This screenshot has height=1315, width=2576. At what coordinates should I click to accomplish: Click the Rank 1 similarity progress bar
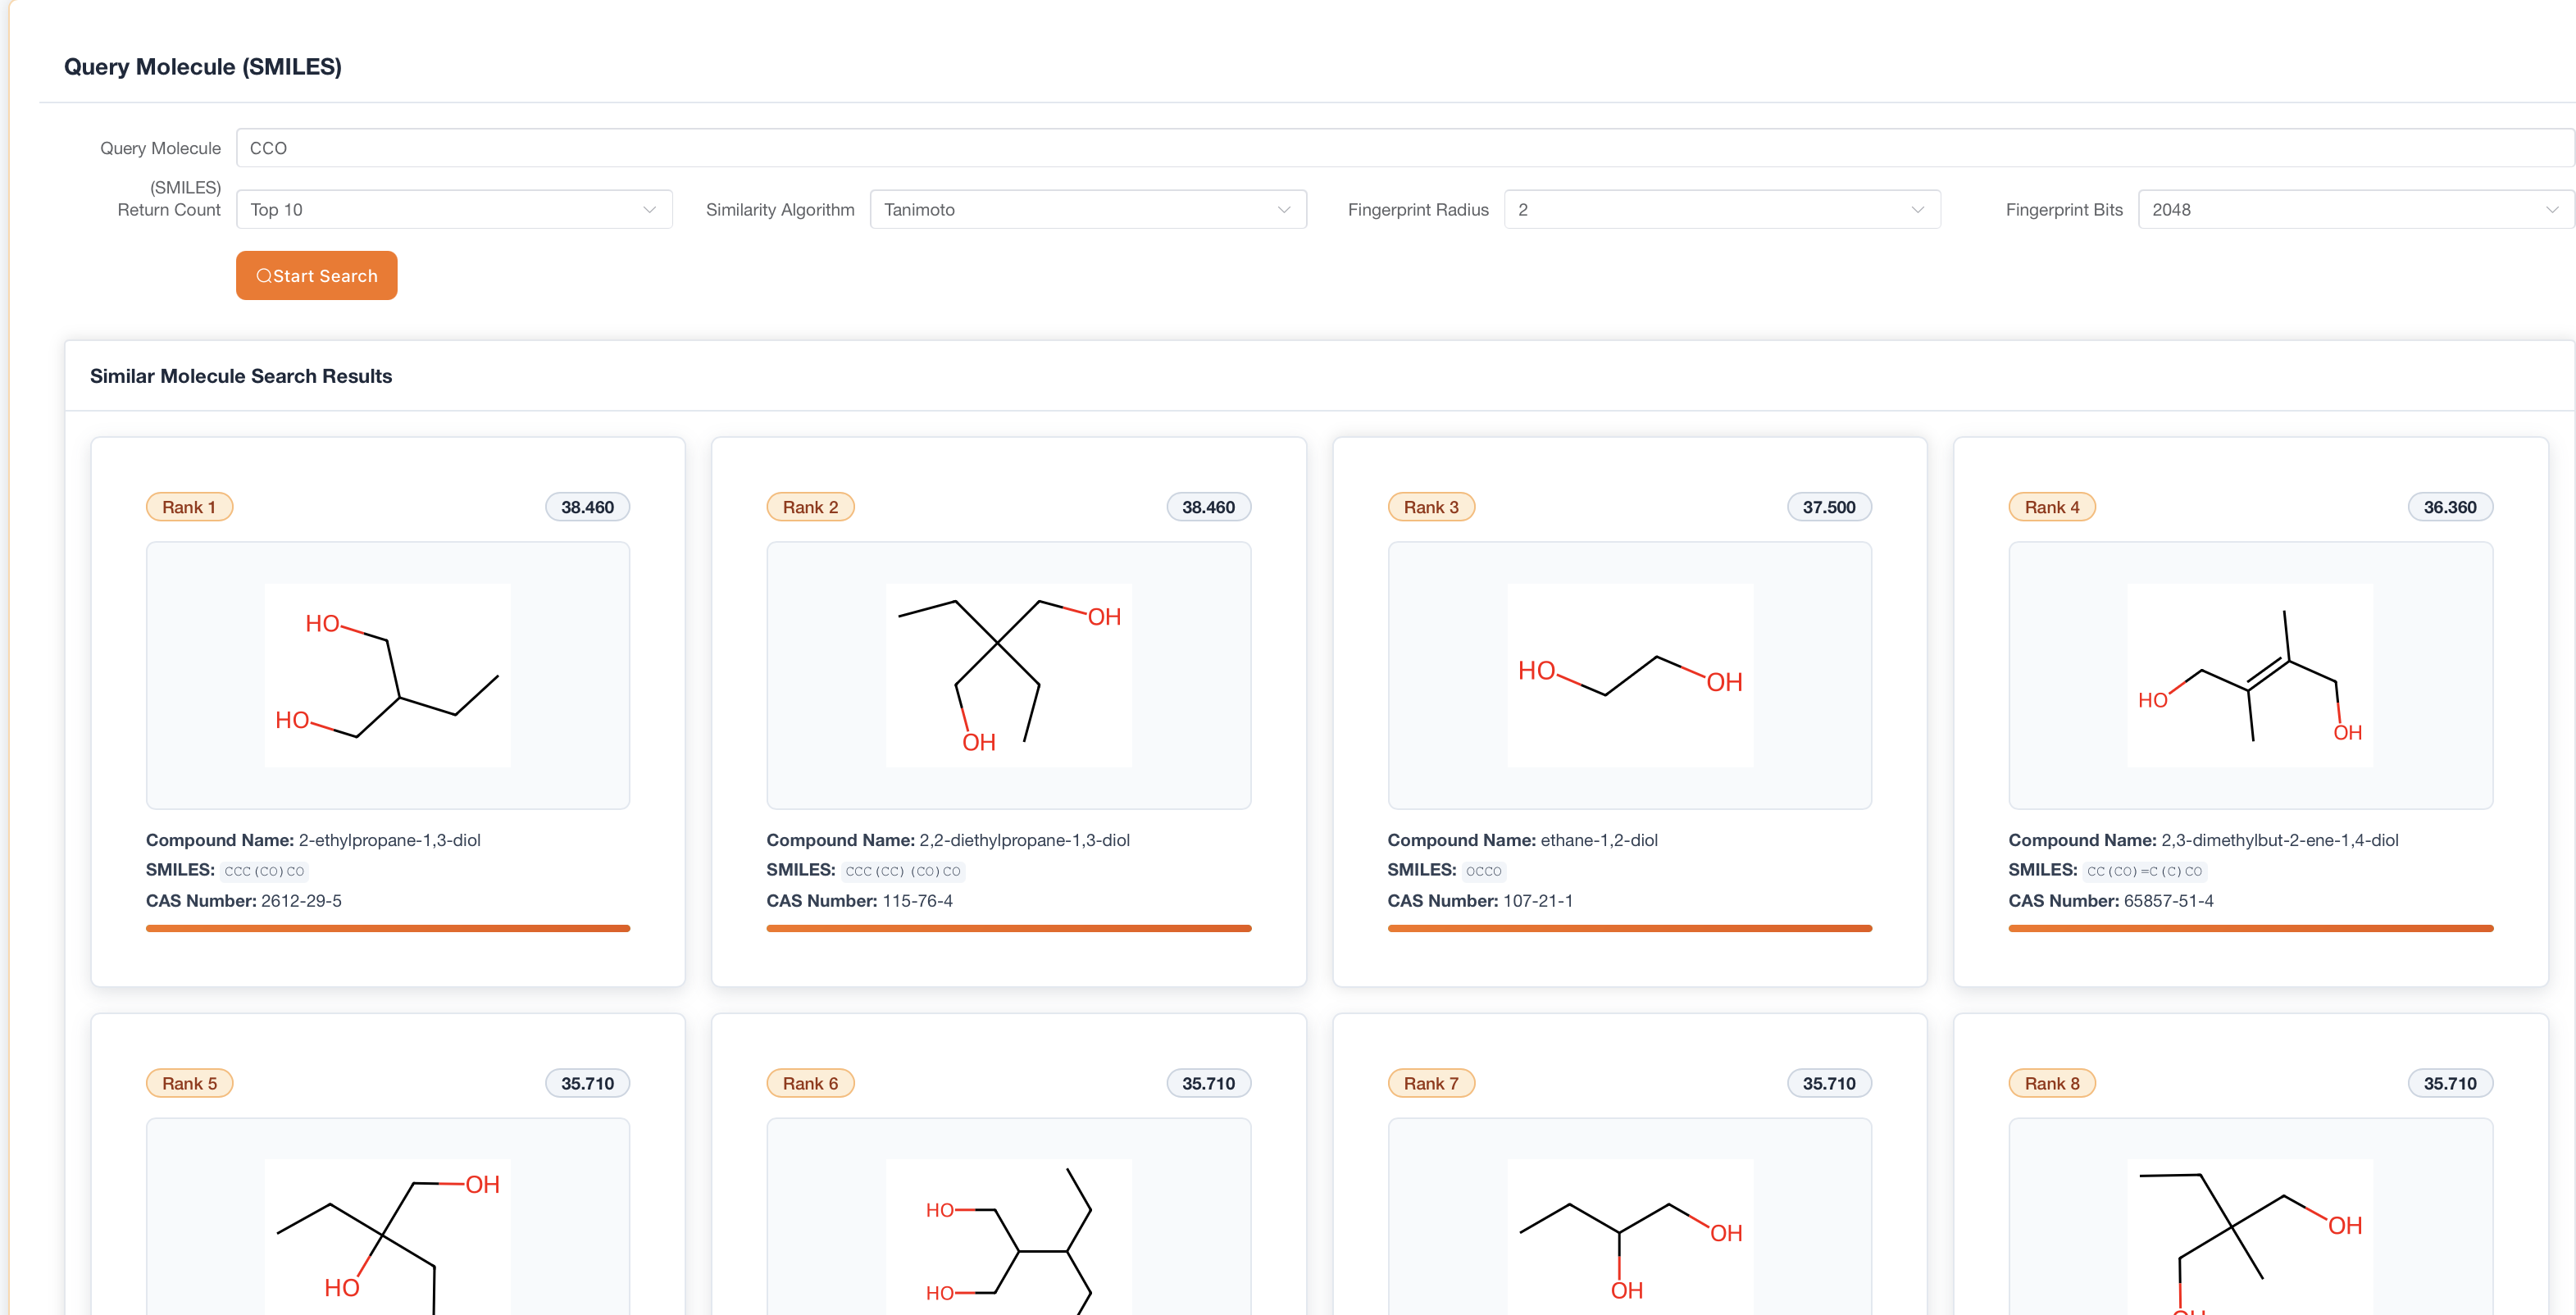(388, 928)
